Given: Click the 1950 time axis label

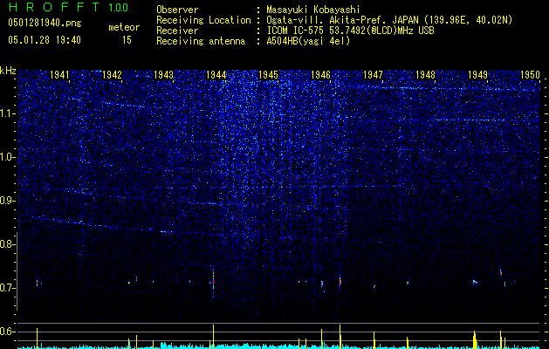Looking at the screenshot, I should click(530, 74).
